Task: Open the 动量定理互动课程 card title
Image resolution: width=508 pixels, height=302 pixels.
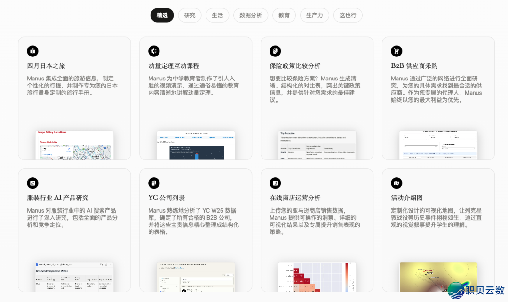Action: coord(174,66)
